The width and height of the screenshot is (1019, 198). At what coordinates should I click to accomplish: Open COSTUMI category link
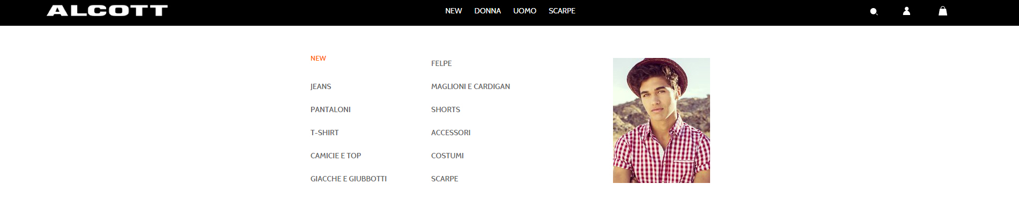tap(447, 156)
